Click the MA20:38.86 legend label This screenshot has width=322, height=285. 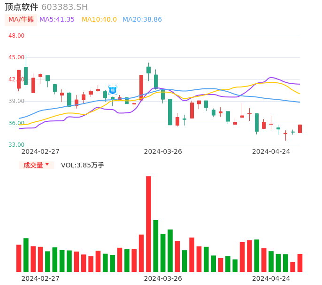point(142,19)
